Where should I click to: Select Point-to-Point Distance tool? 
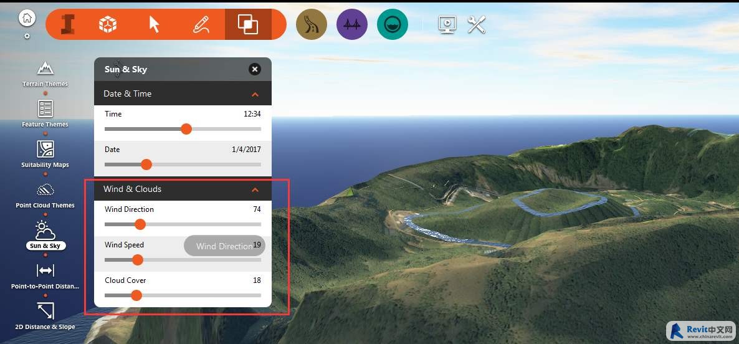(x=45, y=276)
